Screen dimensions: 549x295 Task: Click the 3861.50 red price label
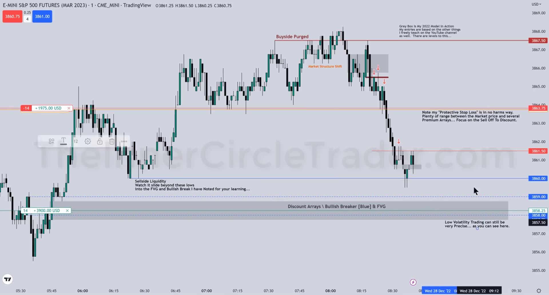pyautogui.click(x=538, y=151)
